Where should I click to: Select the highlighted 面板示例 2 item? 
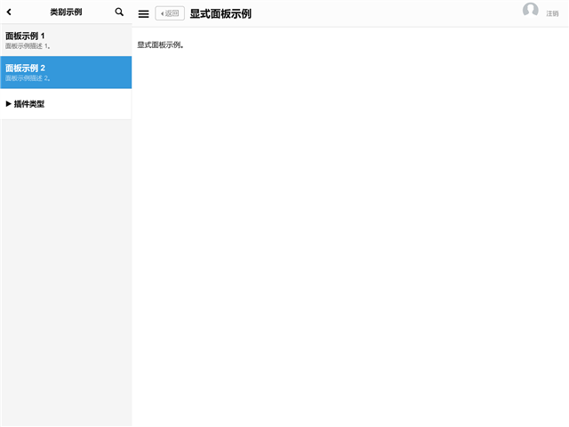(x=25, y=68)
